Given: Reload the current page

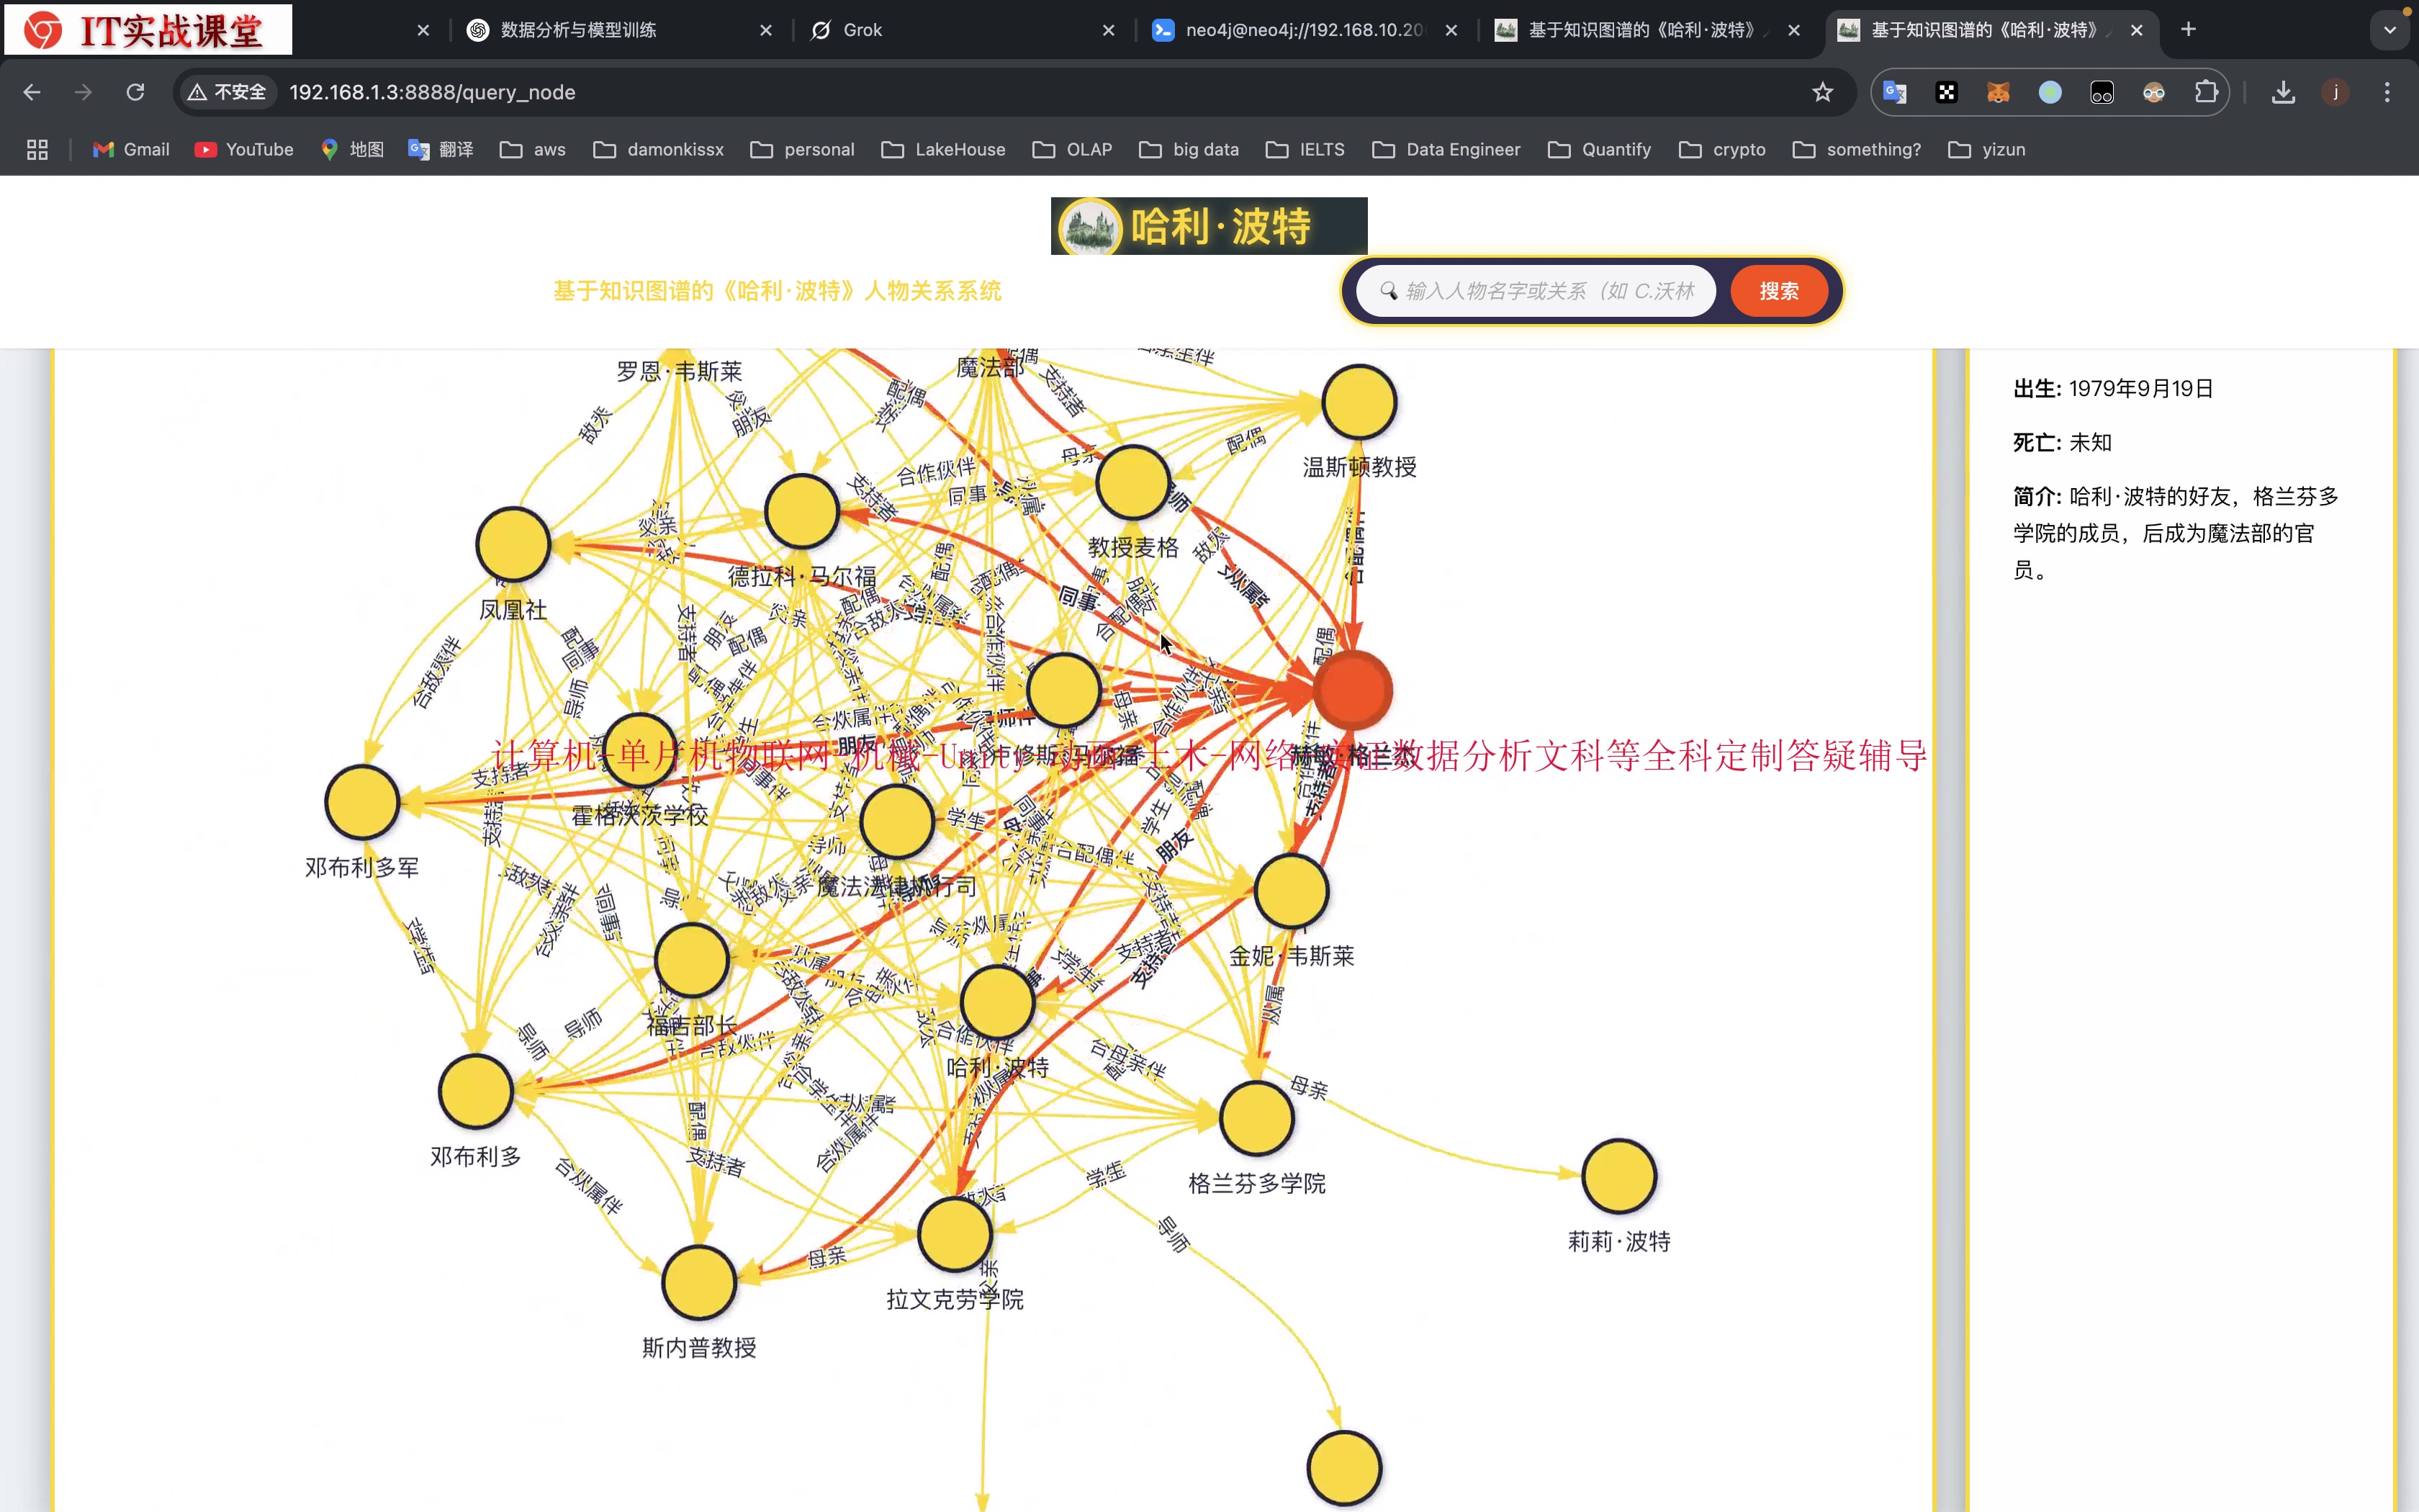Looking at the screenshot, I should 135,92.
